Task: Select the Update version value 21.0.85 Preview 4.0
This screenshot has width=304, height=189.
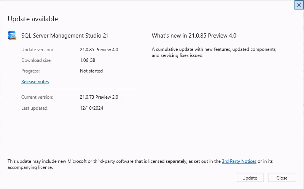Action: point(99,50)
